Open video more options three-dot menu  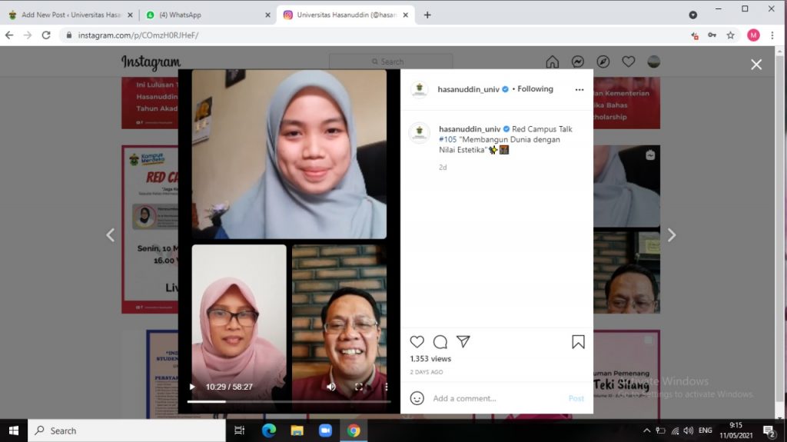coord(387,387)
